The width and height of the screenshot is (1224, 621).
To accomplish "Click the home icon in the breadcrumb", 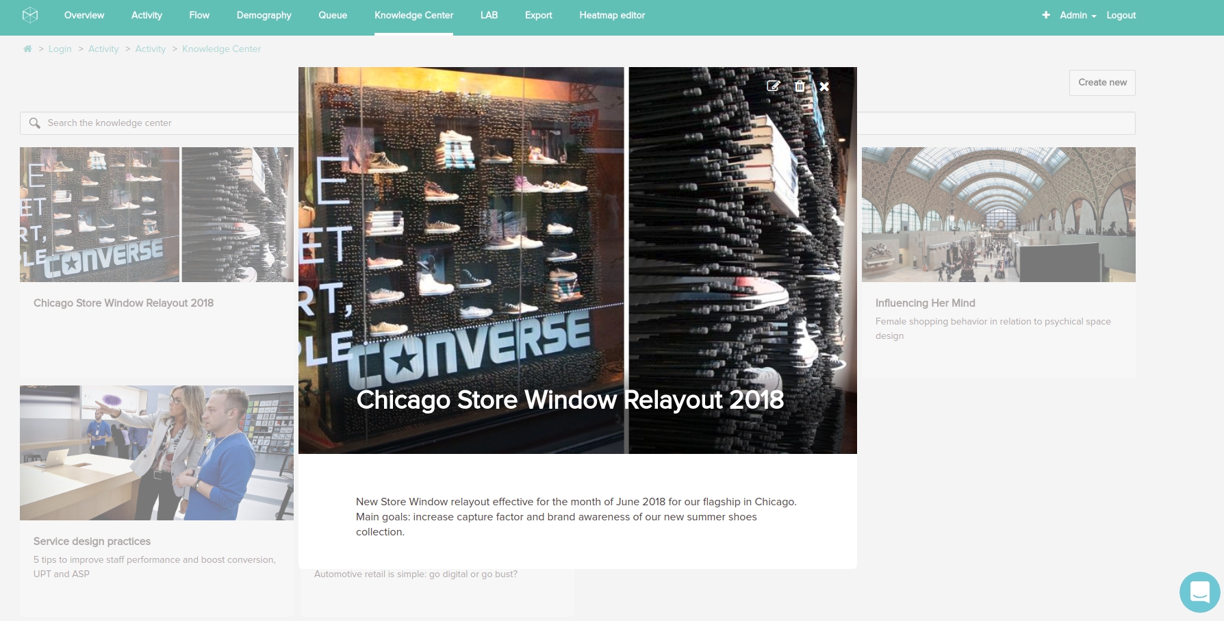I will [x=27, y=49].
